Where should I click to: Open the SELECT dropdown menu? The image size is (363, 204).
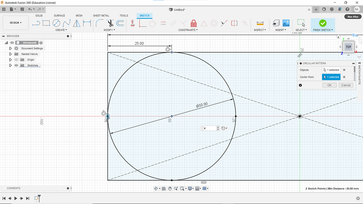(301, 30)
